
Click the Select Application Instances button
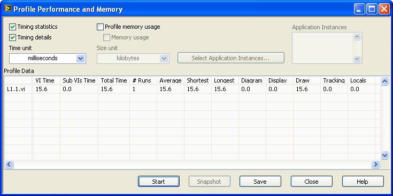pyautogui.click(x=231, y=58)
